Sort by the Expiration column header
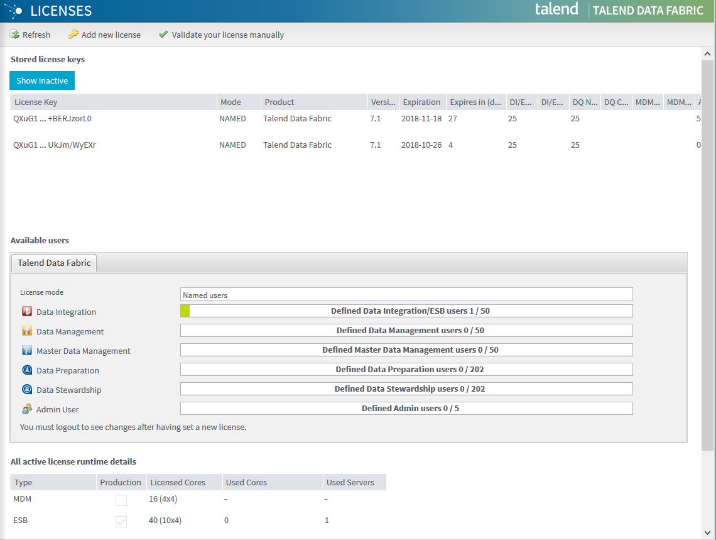The width and height of the screenshot is (716, 540). tap(421, 102)
